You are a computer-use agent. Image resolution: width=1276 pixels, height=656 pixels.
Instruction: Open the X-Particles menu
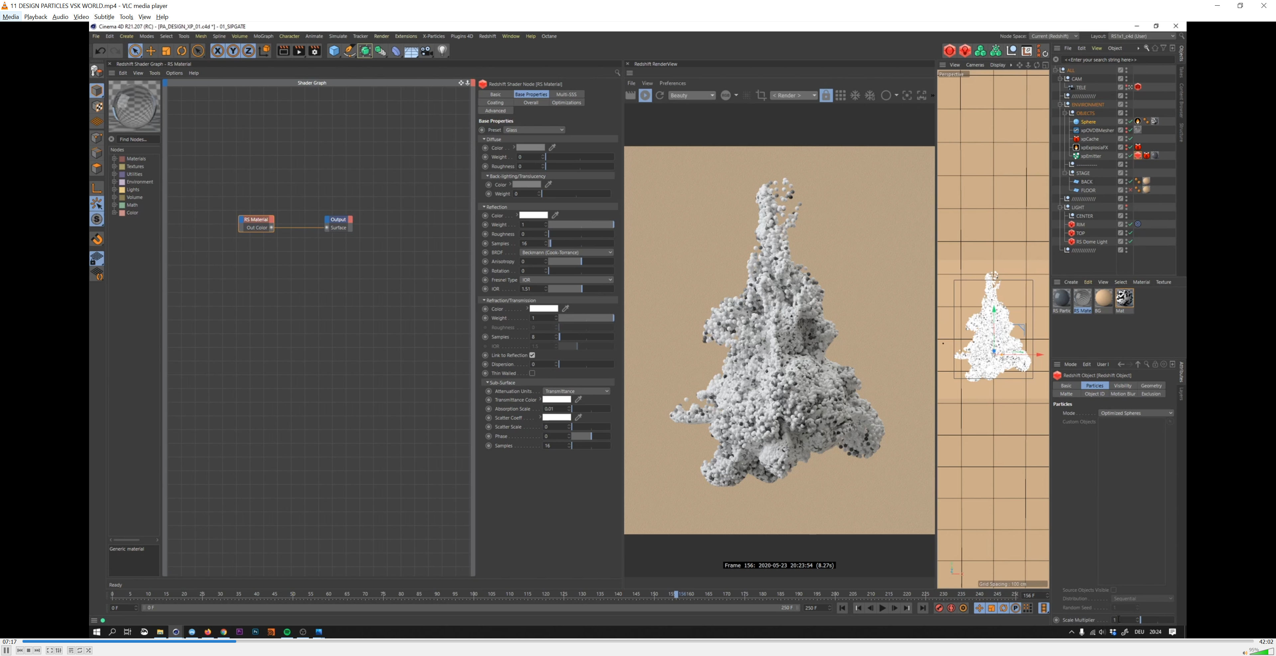click(x=433, y=36)
